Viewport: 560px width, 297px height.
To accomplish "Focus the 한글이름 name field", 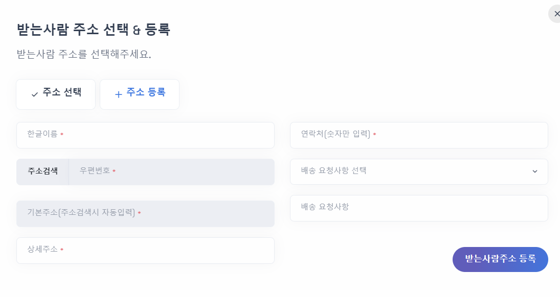I will point(145,135).
